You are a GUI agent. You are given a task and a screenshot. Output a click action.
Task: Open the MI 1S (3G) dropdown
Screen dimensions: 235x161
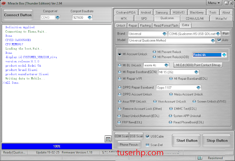coord(196,72)
